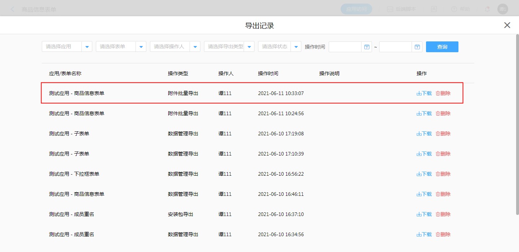This screenshot has width=519, height=252.
Task: Click the dialog vertical scrollbar
Action: pos(517,126)
